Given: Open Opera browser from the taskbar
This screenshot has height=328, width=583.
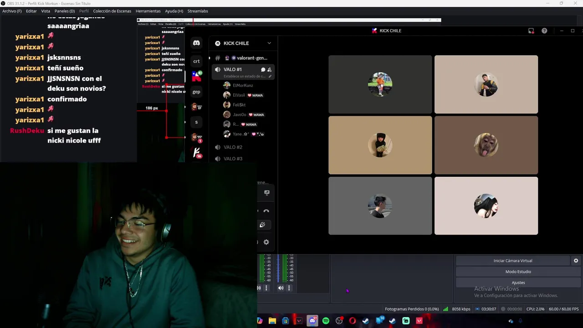Looking at the screenshot, I should point(352,321).
